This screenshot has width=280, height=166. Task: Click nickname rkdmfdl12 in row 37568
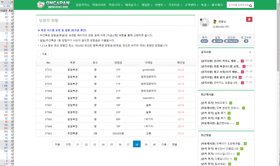tap(149, 98)
